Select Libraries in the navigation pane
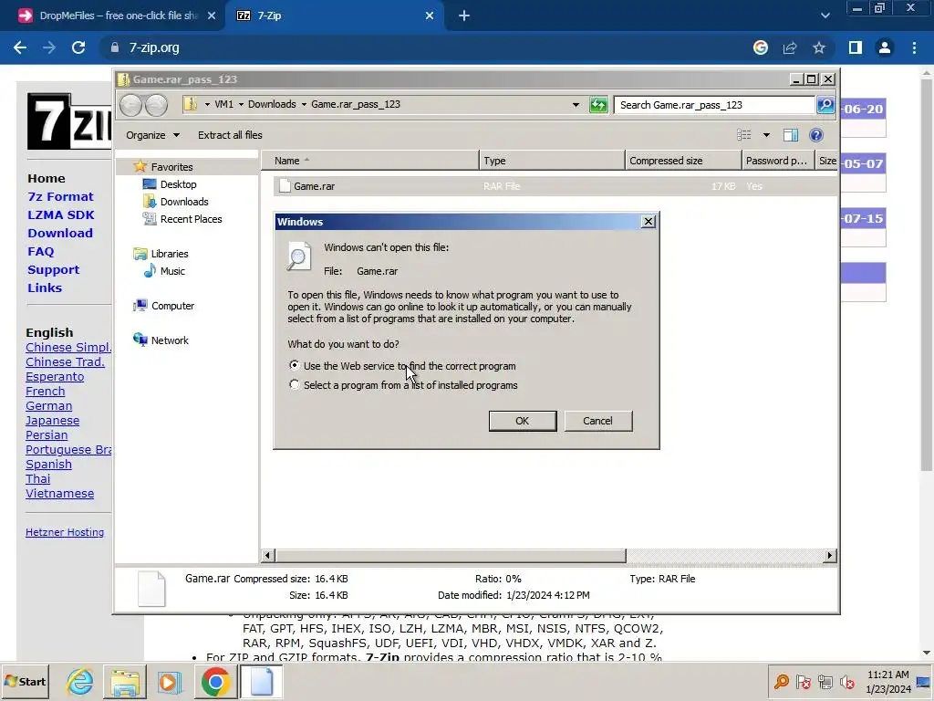Viewport: 934px width, 701px height. click(169, 254)
